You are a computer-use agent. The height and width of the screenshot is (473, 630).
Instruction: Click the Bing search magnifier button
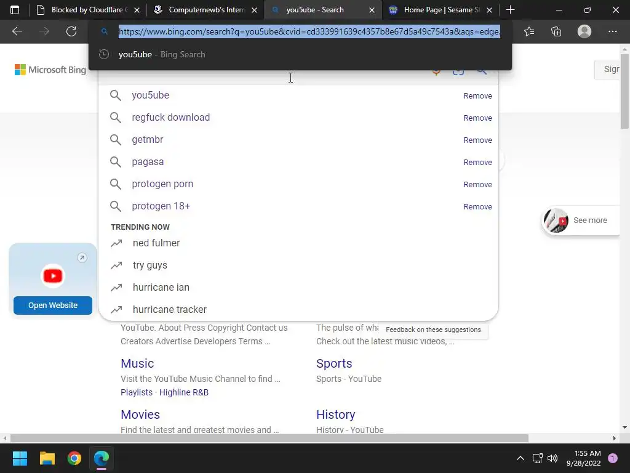(x=482, y=72)
